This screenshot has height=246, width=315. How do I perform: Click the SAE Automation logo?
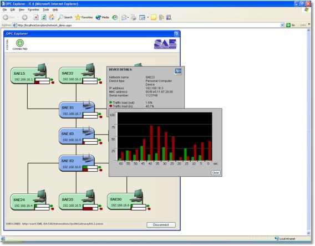click(165, 44)
